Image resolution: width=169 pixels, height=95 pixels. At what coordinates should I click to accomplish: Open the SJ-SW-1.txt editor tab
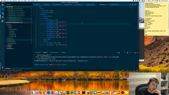point(68,5)
